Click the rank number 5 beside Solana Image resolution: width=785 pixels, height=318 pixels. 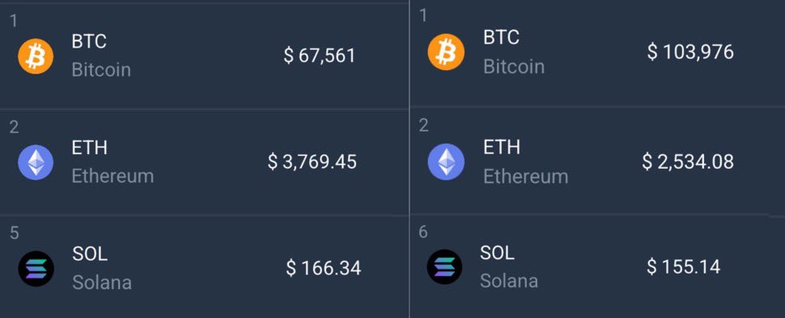tap(15, 233)
